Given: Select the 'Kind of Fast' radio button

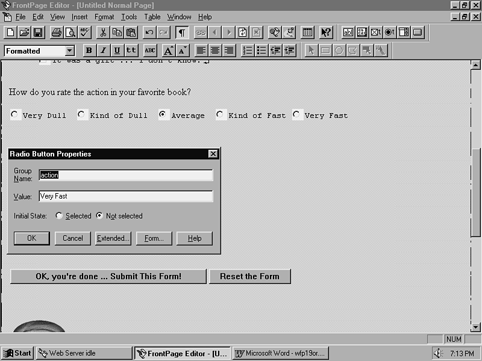Looking at the screenshot, I should (221, 115).
